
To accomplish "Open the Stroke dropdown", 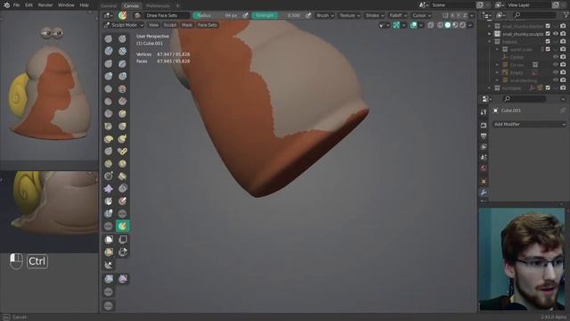I will 374,15.
